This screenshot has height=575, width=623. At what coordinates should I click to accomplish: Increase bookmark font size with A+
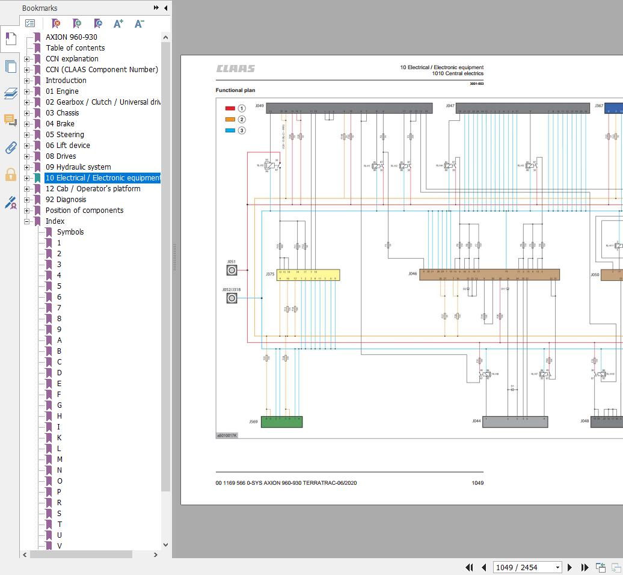(118, 23)
